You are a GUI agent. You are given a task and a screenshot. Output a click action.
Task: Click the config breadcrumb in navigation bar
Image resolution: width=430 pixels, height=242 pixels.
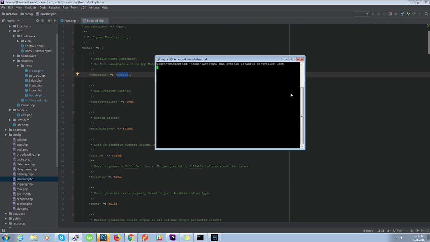pyautogui.click(x=29, y=14)
